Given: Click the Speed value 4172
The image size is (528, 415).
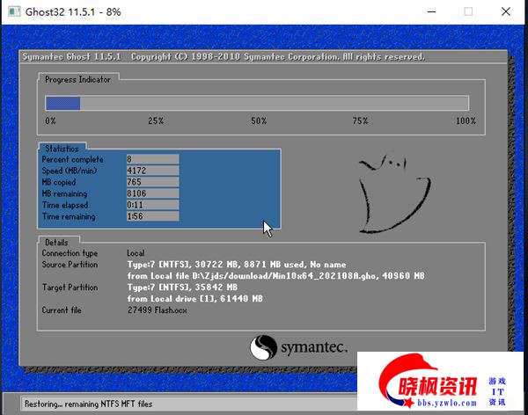Looking at the screenshot, I should tap(152, 171).
